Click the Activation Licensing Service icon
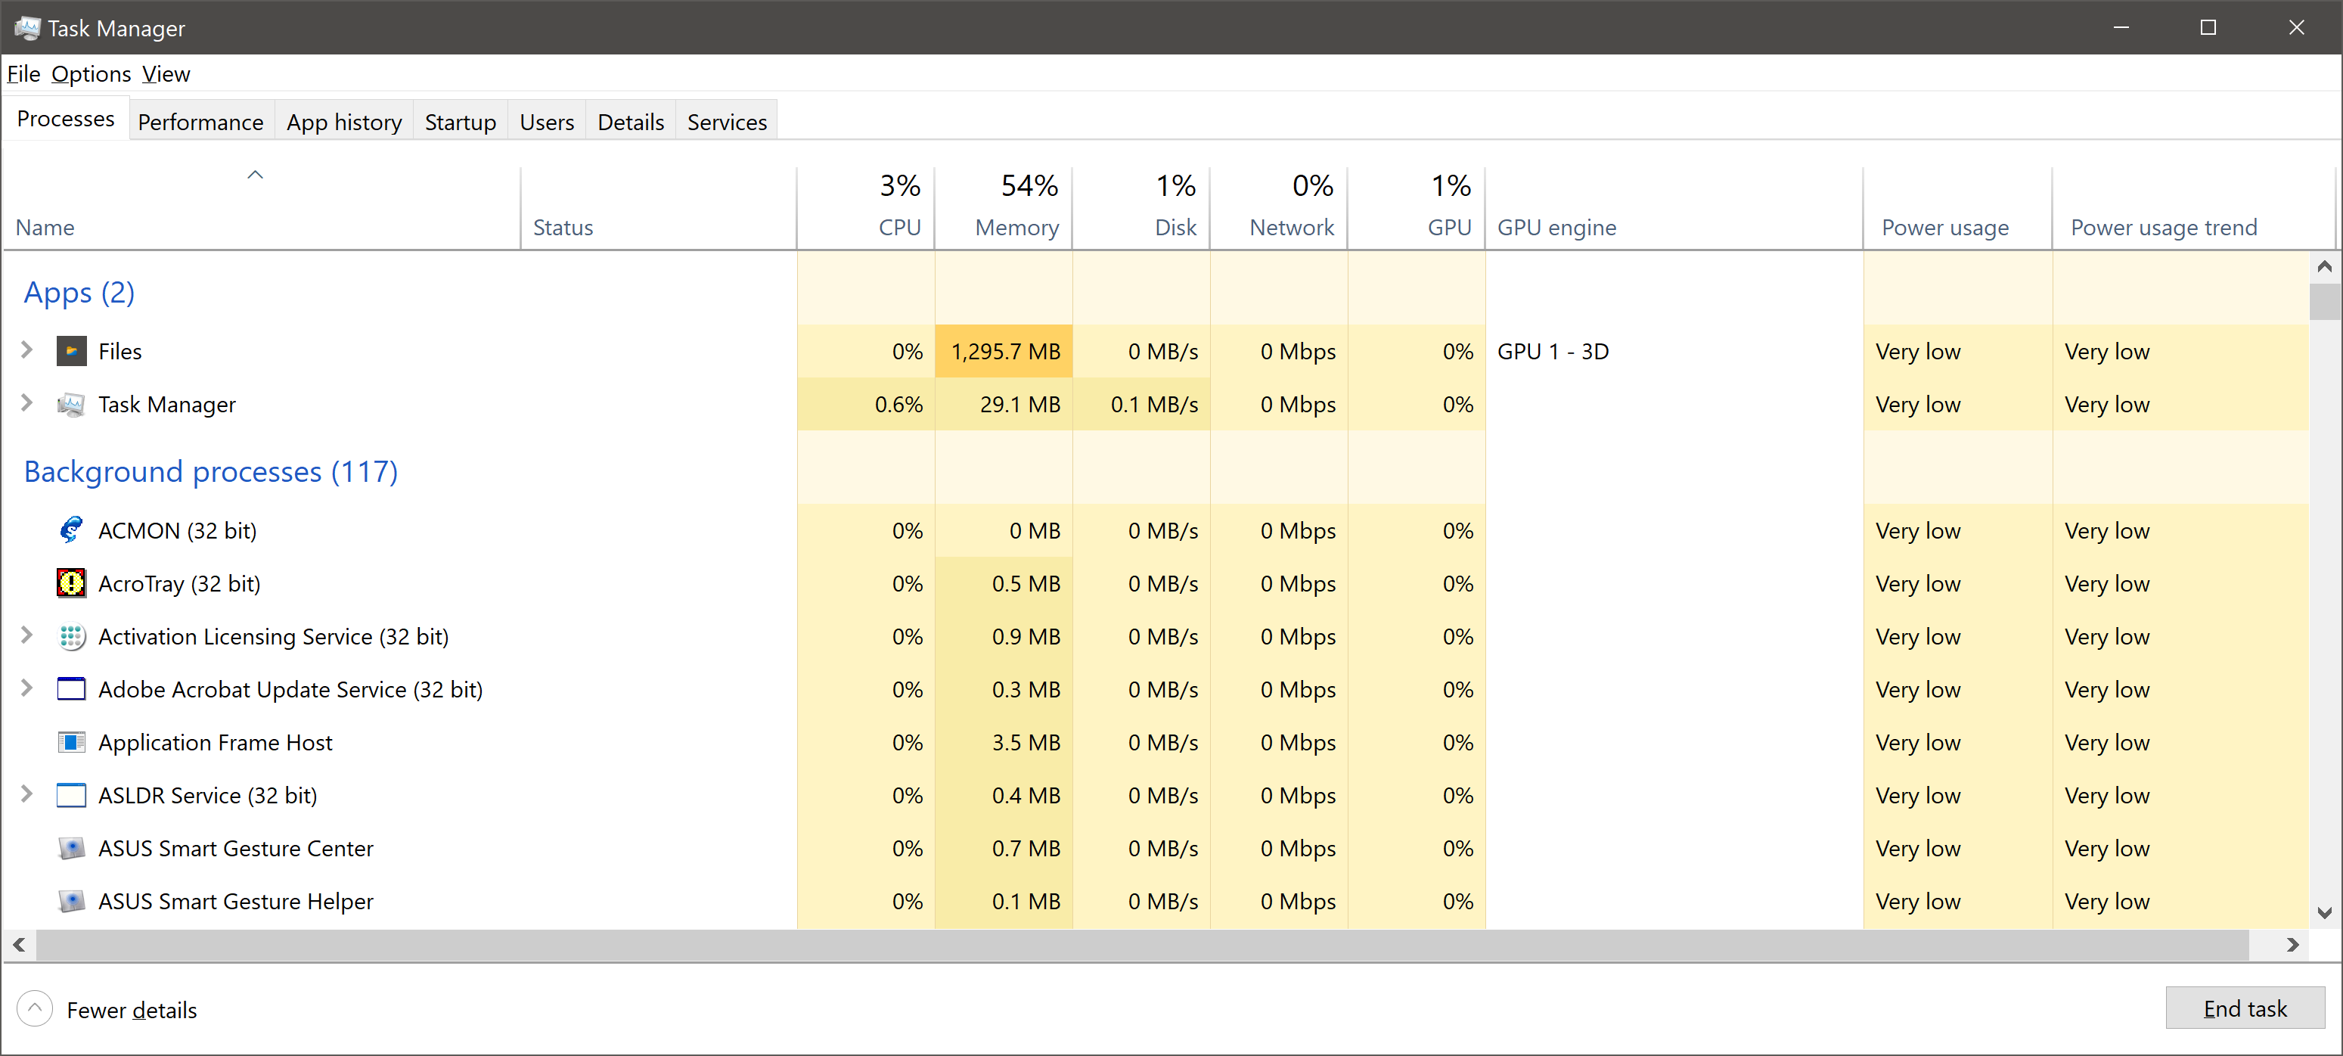 tap(71, 637)
